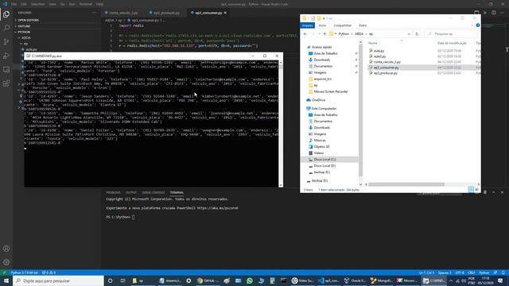Collapse the PYTHON workspace section
Screen dimensions: 509x286
pos(23,32)
